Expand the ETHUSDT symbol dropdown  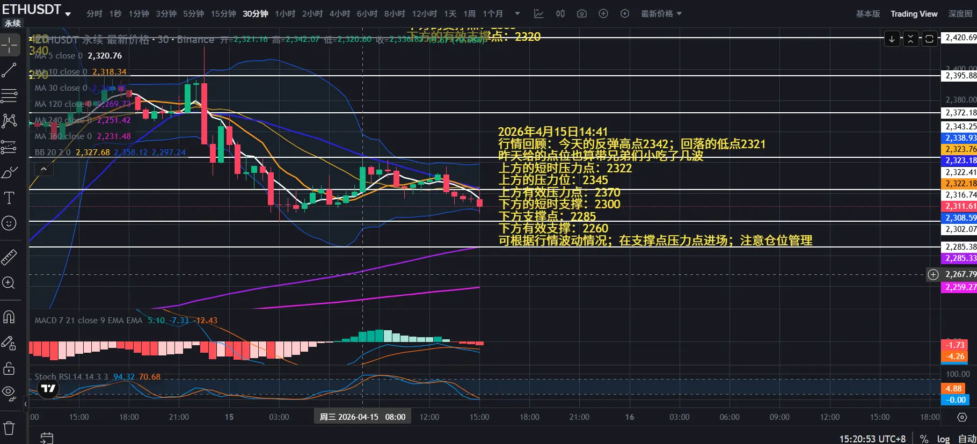68,14
